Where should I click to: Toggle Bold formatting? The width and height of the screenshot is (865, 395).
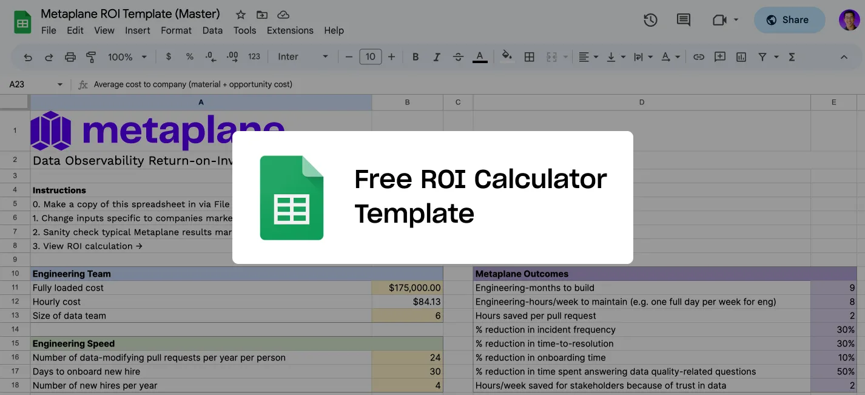[x=416, y=57]
